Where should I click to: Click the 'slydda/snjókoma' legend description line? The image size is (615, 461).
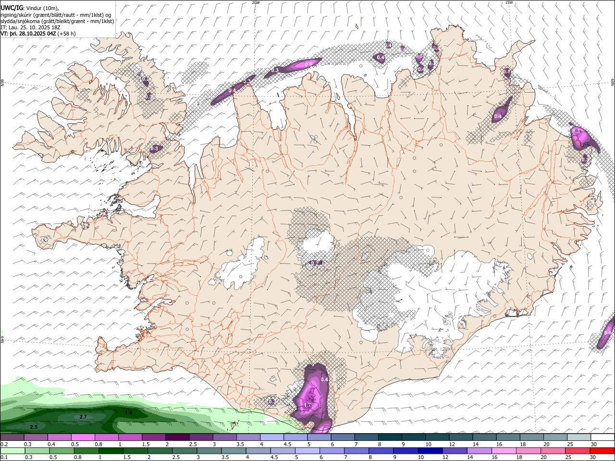(x=57, y=21)
